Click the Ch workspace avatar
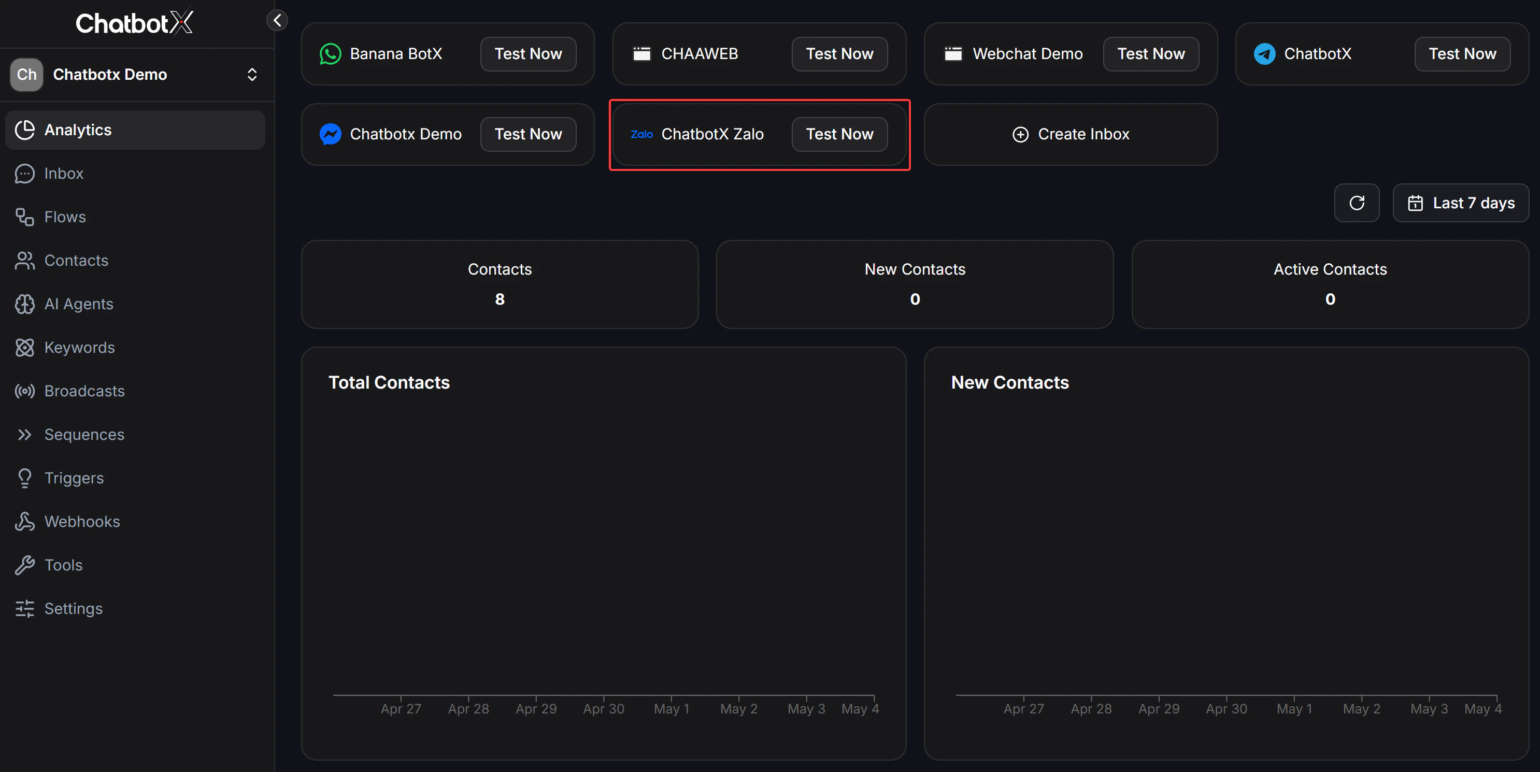Screen dimensions: 1540x772 tap(27, 75)
